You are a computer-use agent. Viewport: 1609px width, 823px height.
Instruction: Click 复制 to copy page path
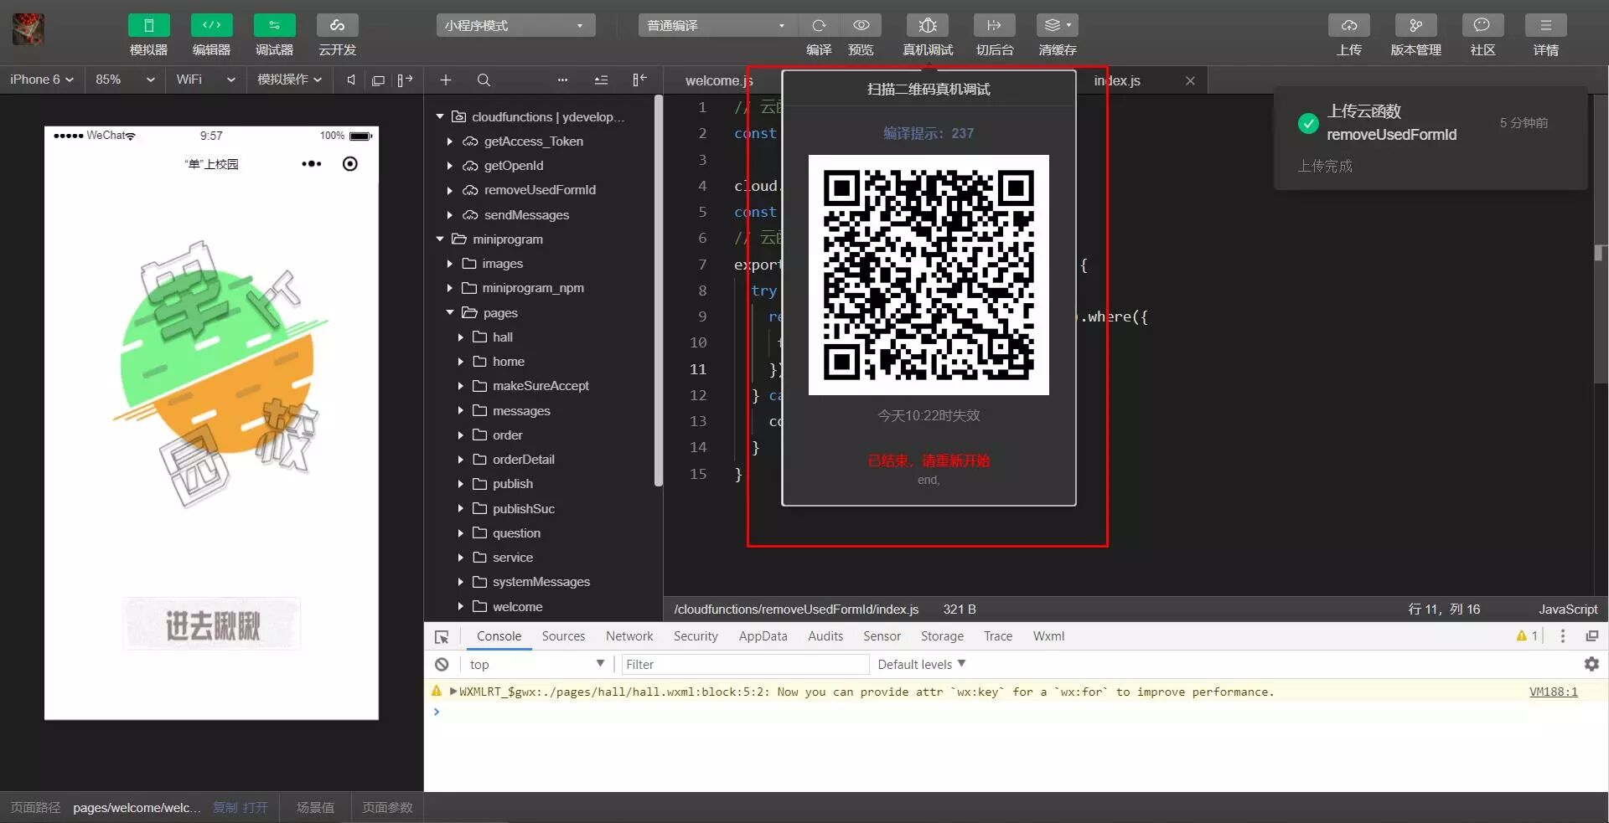[x=225, y=808]
